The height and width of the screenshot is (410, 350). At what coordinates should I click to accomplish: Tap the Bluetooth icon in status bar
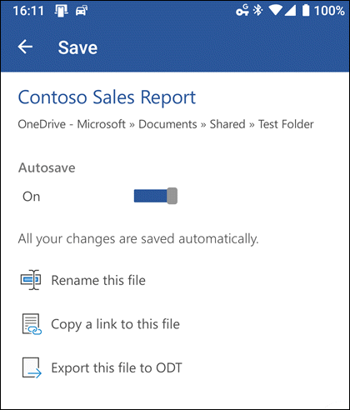[x=258, y=11]
